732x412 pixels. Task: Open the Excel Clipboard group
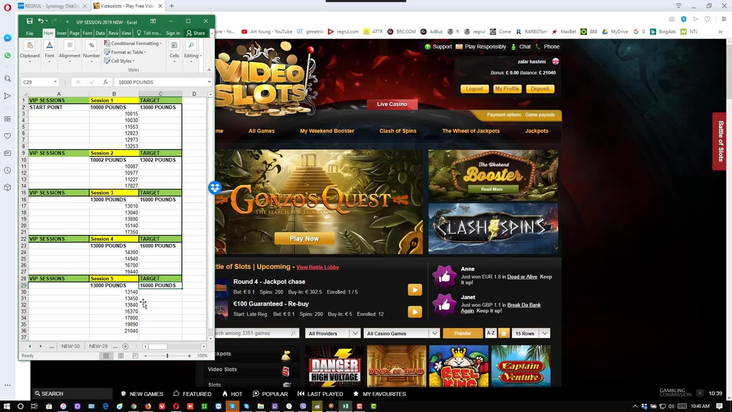(x=30, y=50)
